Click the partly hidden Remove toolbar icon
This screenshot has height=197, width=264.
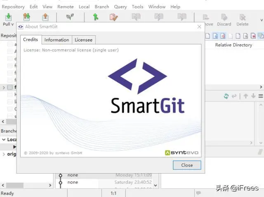(206, 17)
